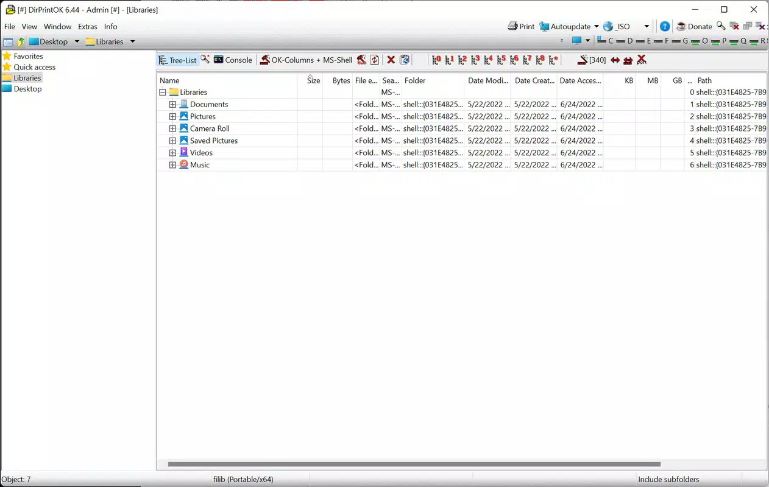The height and width of the screenshot is (487, 769).
Task: Open the Desktop breadcrumb dropdown arrow
Action: 77,42
